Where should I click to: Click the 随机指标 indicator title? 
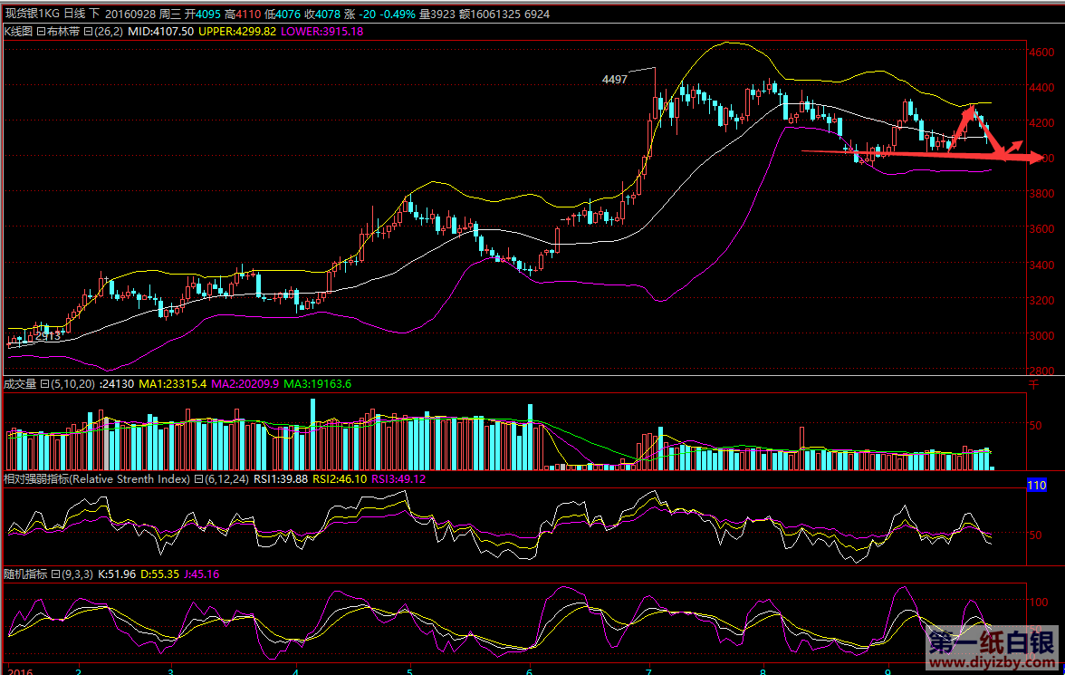coord(24,574)
